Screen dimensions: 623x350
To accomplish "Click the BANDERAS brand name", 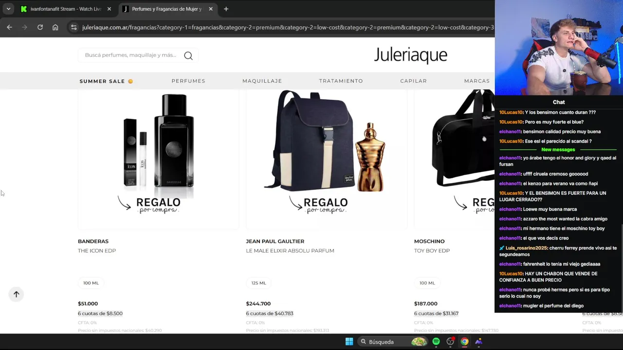I will pos(93,241).
